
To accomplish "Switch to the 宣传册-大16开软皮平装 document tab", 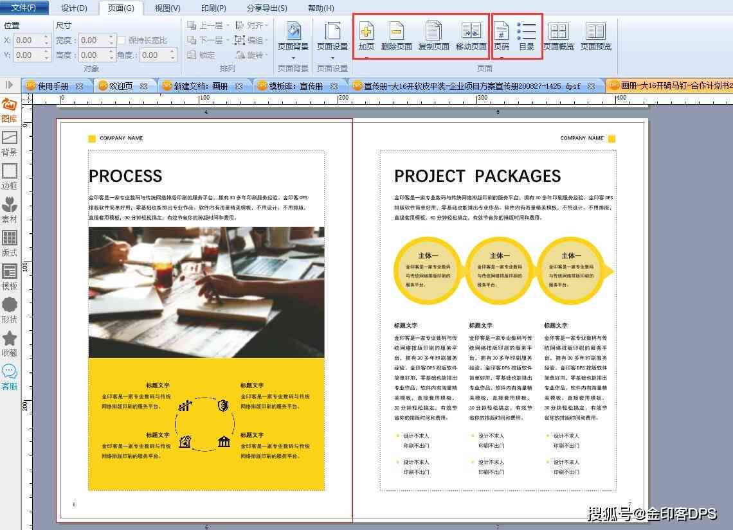I will coord(471,86).
